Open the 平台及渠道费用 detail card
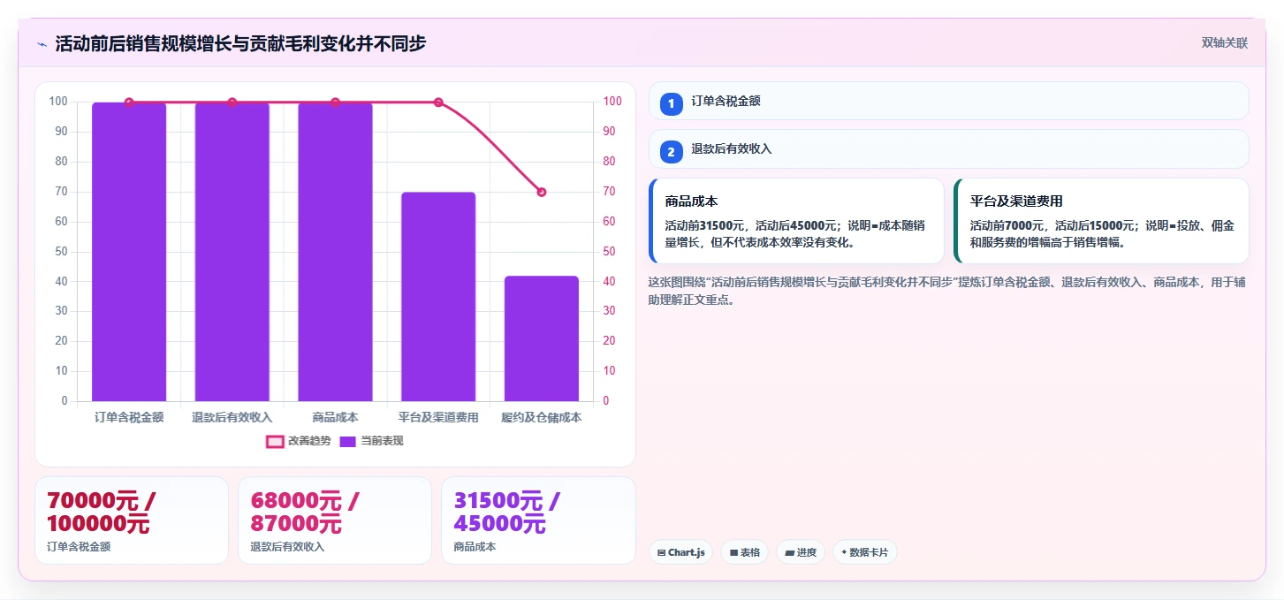The width and height of the screenshot is (1284, 600). [x=1101, y=221]
